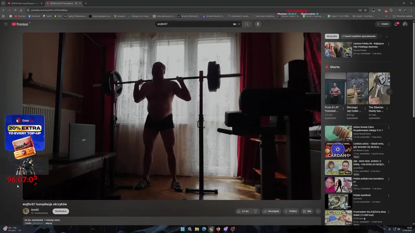Reload the page
The width and height of the screenshot is (415, 233).
pos(15,10)
